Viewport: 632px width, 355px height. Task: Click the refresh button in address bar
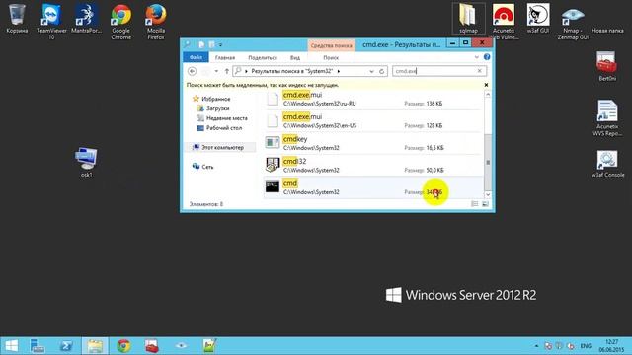tap(382, 71)
